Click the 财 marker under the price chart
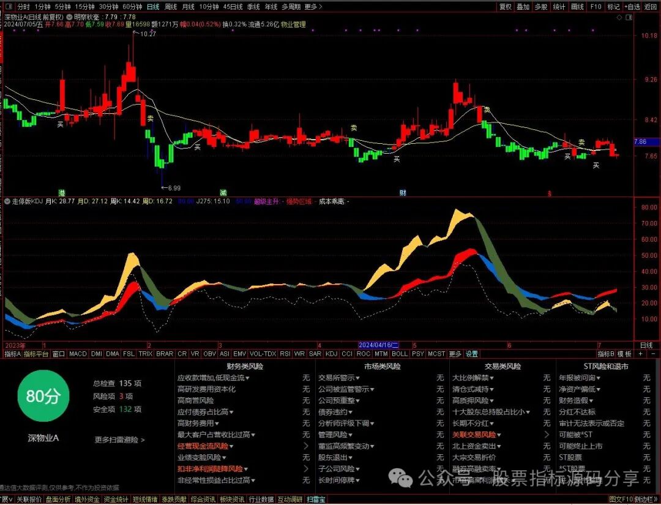This screenshot has width=661, height=505. [x=403, y=193]
